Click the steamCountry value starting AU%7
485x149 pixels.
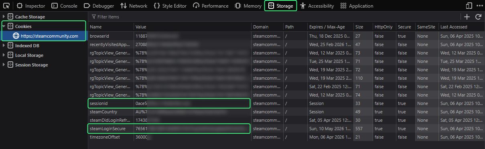pos(193,112)
